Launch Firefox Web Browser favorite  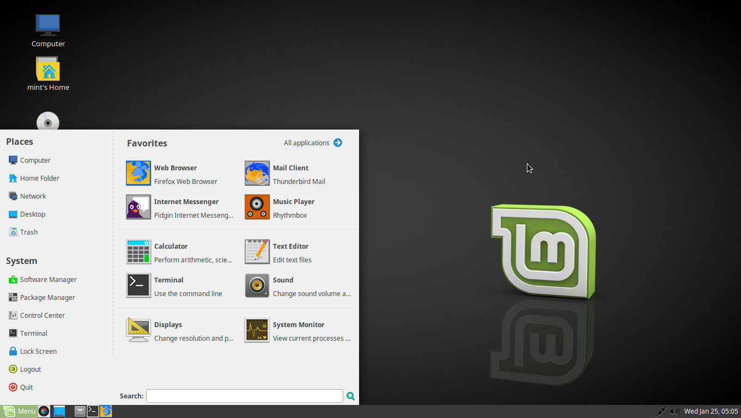point(179,174)
